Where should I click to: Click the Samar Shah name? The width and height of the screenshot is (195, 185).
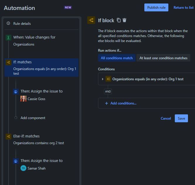[37, 168]
